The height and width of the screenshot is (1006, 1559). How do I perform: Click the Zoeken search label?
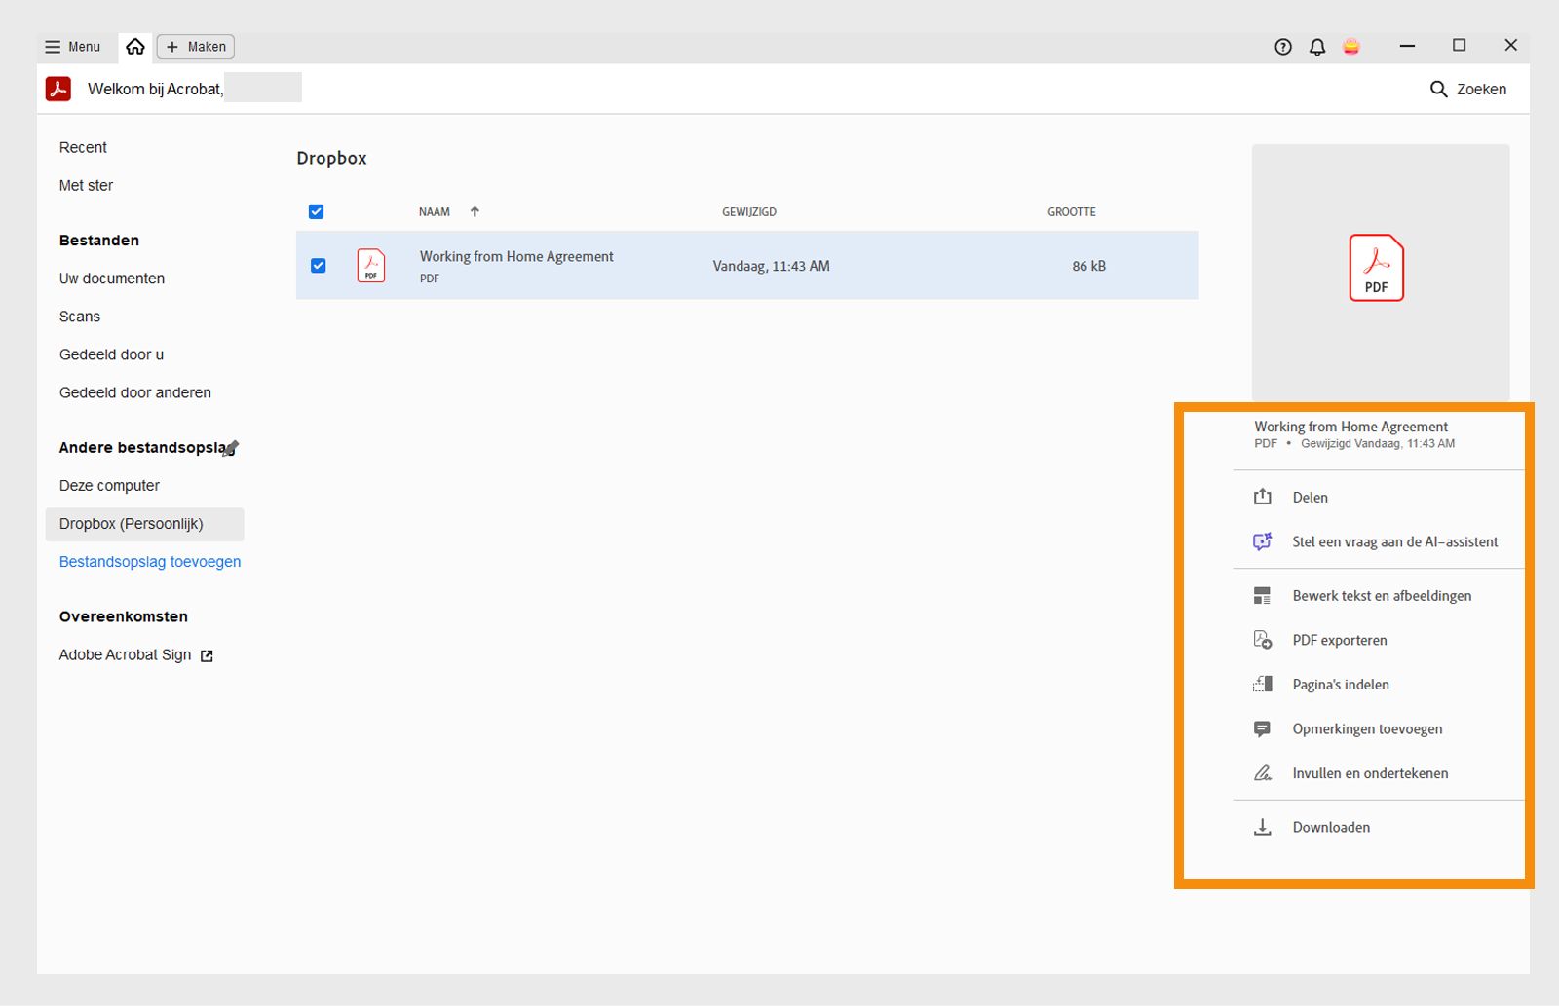click(x=1481, y=90)
